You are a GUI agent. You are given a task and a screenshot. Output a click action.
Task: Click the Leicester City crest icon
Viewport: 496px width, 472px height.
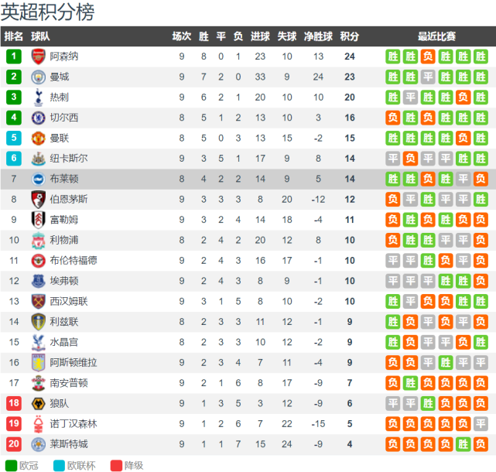38,443
